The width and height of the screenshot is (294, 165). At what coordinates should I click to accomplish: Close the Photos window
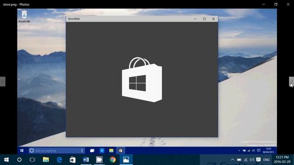(288, 4)
